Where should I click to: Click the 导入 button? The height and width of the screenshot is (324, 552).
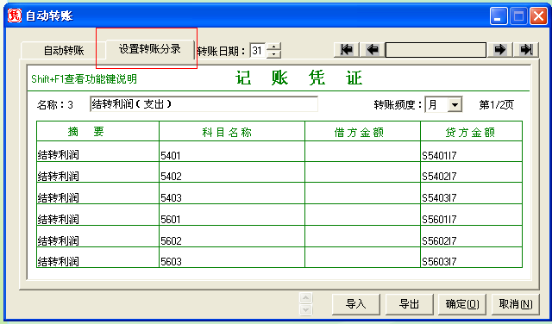coord(356,304)
